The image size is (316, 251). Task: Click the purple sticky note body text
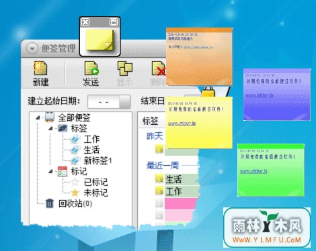(x=274, y=81)
